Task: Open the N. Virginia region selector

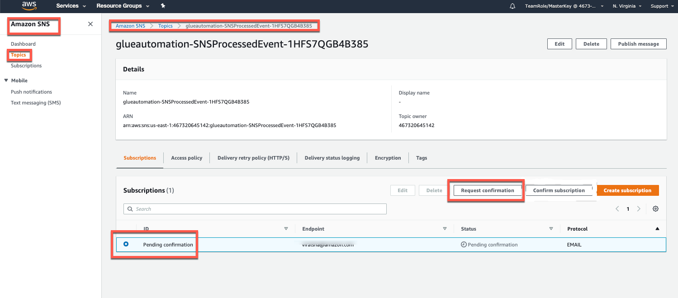Action: pos(627,6)
